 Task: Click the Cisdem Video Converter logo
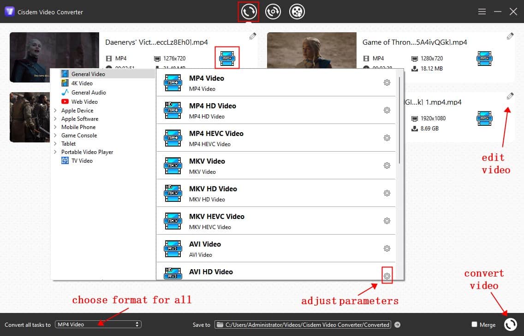[x=9, y=12]
